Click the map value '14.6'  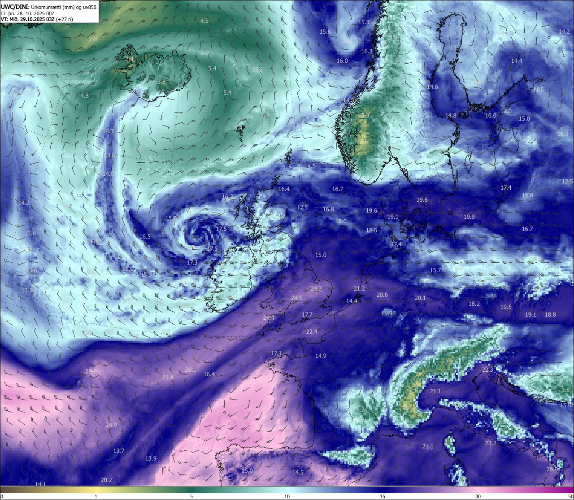pyautogui.click(x=432, y=87)
